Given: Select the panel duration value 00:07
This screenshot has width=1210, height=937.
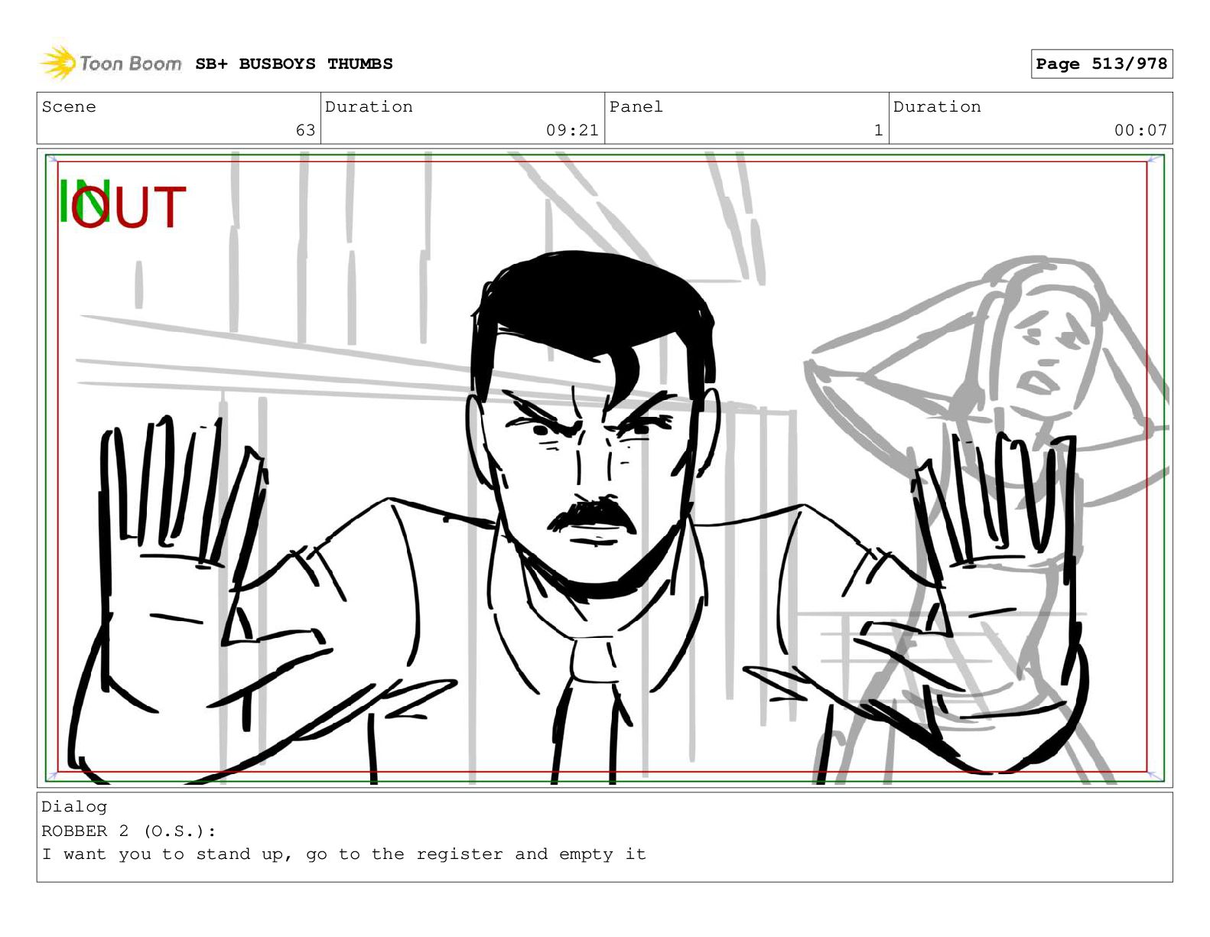Looking at the screenshot, I should (x=1140, y=131).
